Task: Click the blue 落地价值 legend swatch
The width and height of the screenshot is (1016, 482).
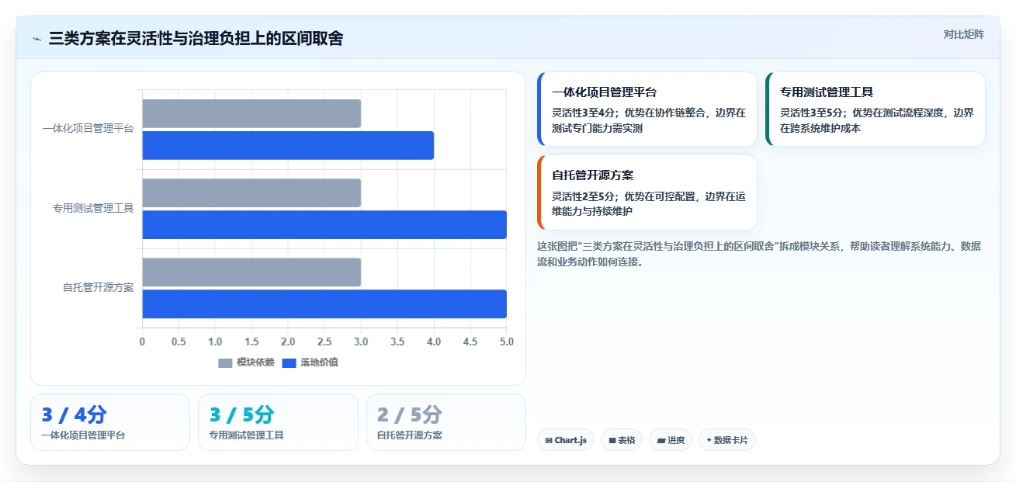Action: (x=289, y=362)
